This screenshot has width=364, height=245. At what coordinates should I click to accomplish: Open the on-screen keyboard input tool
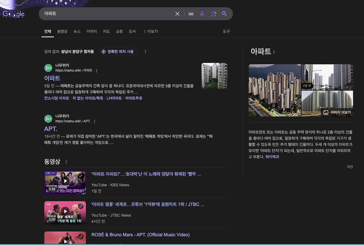(x=191, y=14)
